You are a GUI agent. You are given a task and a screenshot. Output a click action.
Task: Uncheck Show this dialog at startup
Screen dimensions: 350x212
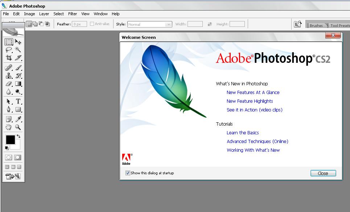point(127,173)
